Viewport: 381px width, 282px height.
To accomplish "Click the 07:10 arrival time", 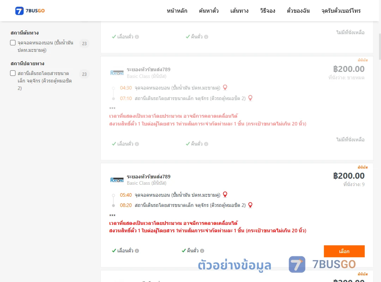I will point(126,98).
